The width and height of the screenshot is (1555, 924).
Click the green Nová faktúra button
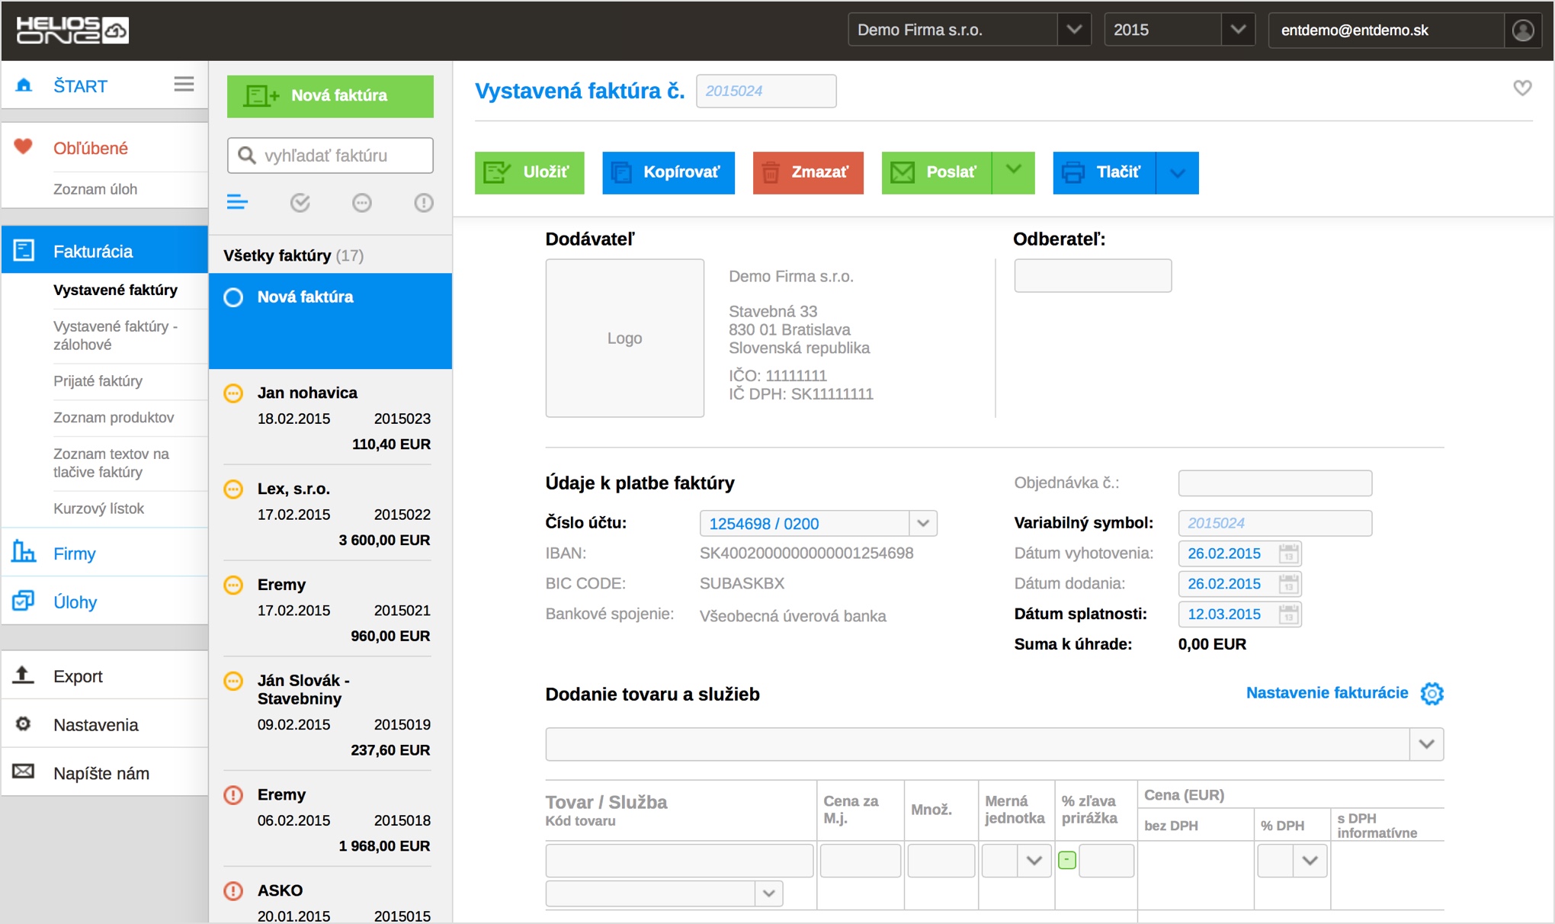coord(330,96)
